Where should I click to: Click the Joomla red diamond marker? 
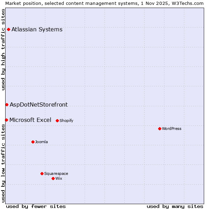(x=33, y=142)
